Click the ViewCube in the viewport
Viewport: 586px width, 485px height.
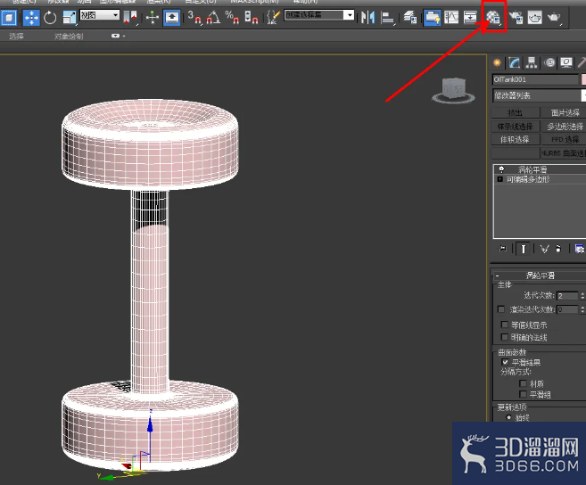pos(454,90)
